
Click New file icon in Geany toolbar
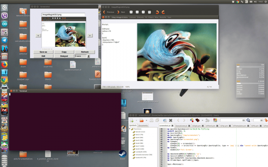(132, 120)
